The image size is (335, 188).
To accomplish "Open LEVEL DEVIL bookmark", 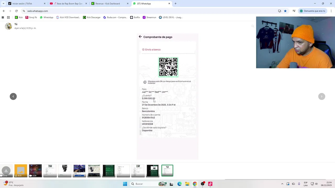I will tap(171, 17).
